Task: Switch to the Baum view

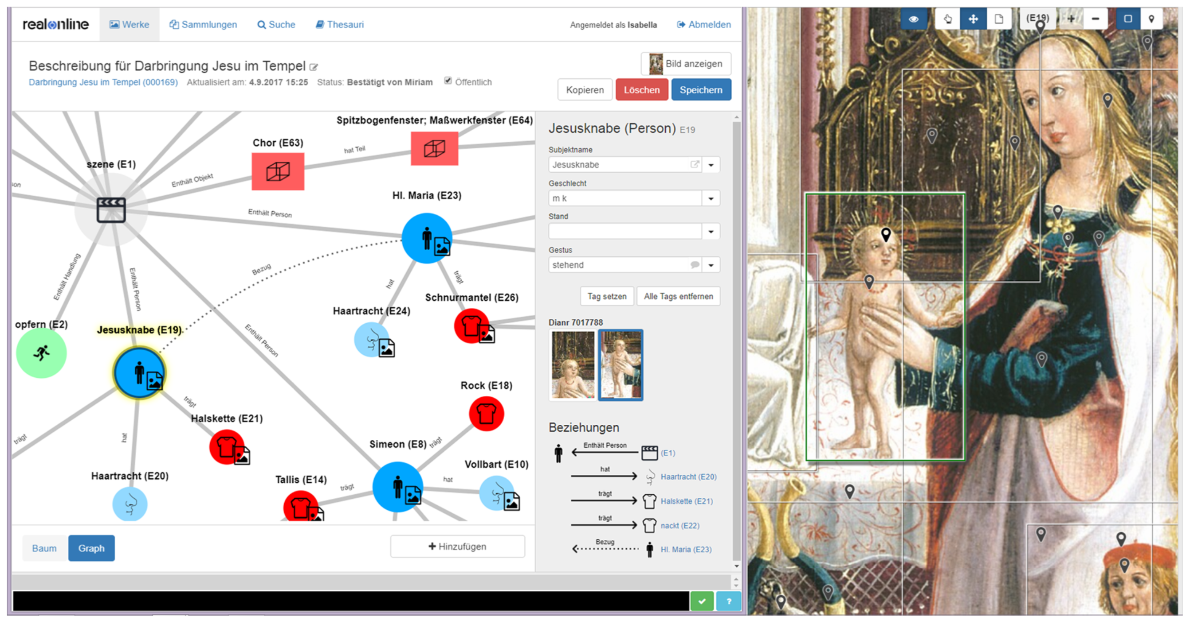Action: pyautogui.click(x=44, y=548)
